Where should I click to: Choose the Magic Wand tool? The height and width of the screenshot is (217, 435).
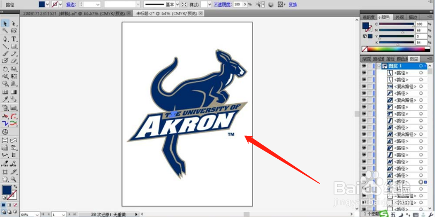(5, 30)
